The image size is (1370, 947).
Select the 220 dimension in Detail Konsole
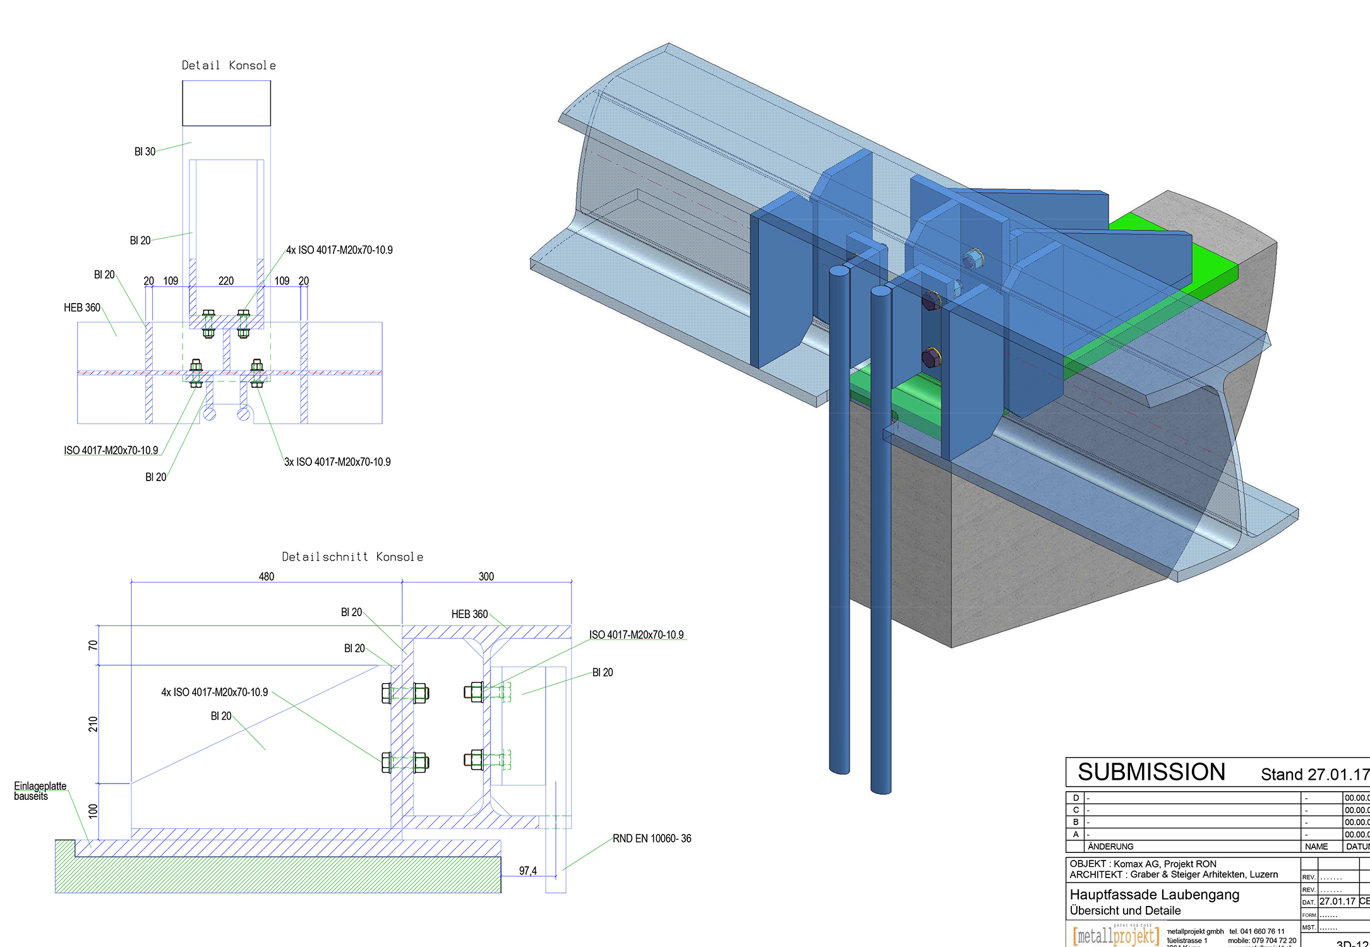(226, 281)
